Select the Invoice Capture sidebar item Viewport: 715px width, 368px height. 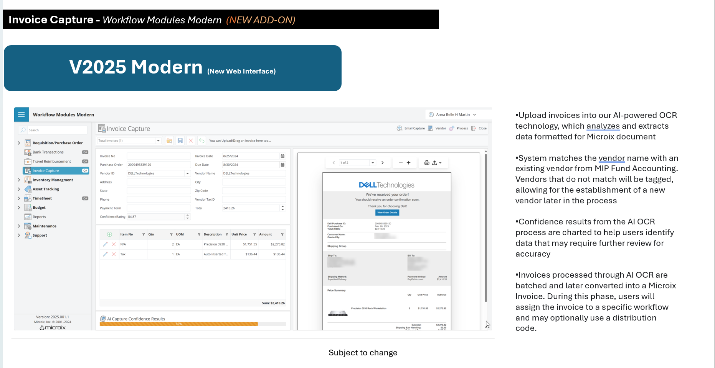(x=56, y=171)
